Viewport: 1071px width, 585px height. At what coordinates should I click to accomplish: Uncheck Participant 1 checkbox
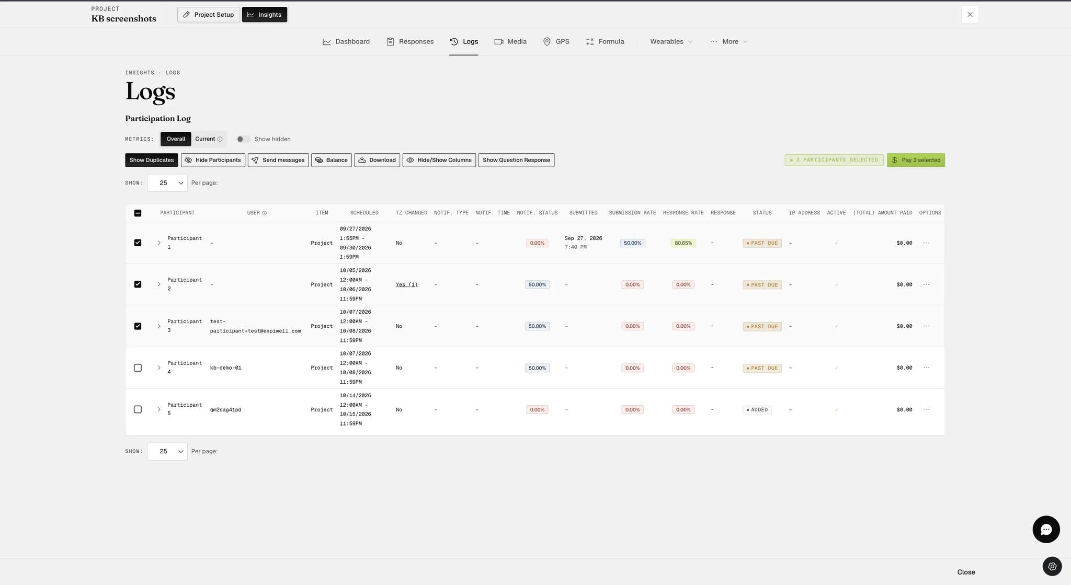[138, 243]
